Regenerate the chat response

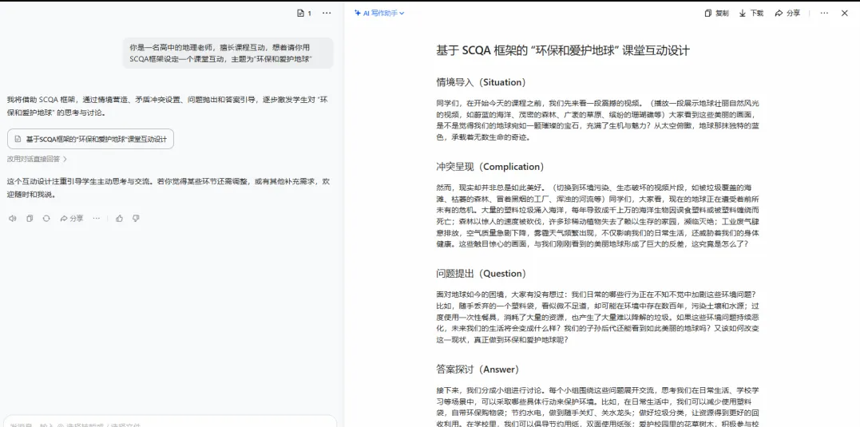[x=46, y=218]
